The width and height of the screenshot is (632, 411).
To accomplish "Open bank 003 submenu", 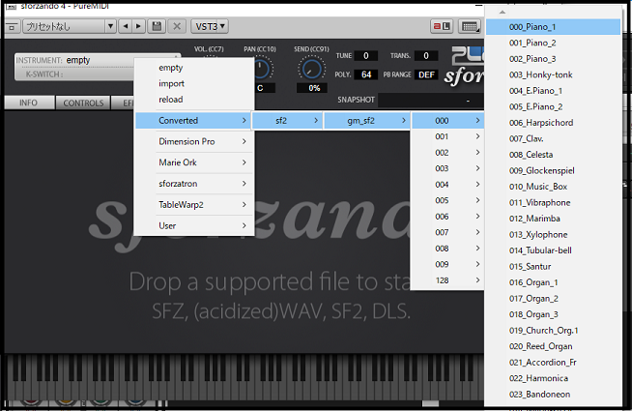I will 447,168.
